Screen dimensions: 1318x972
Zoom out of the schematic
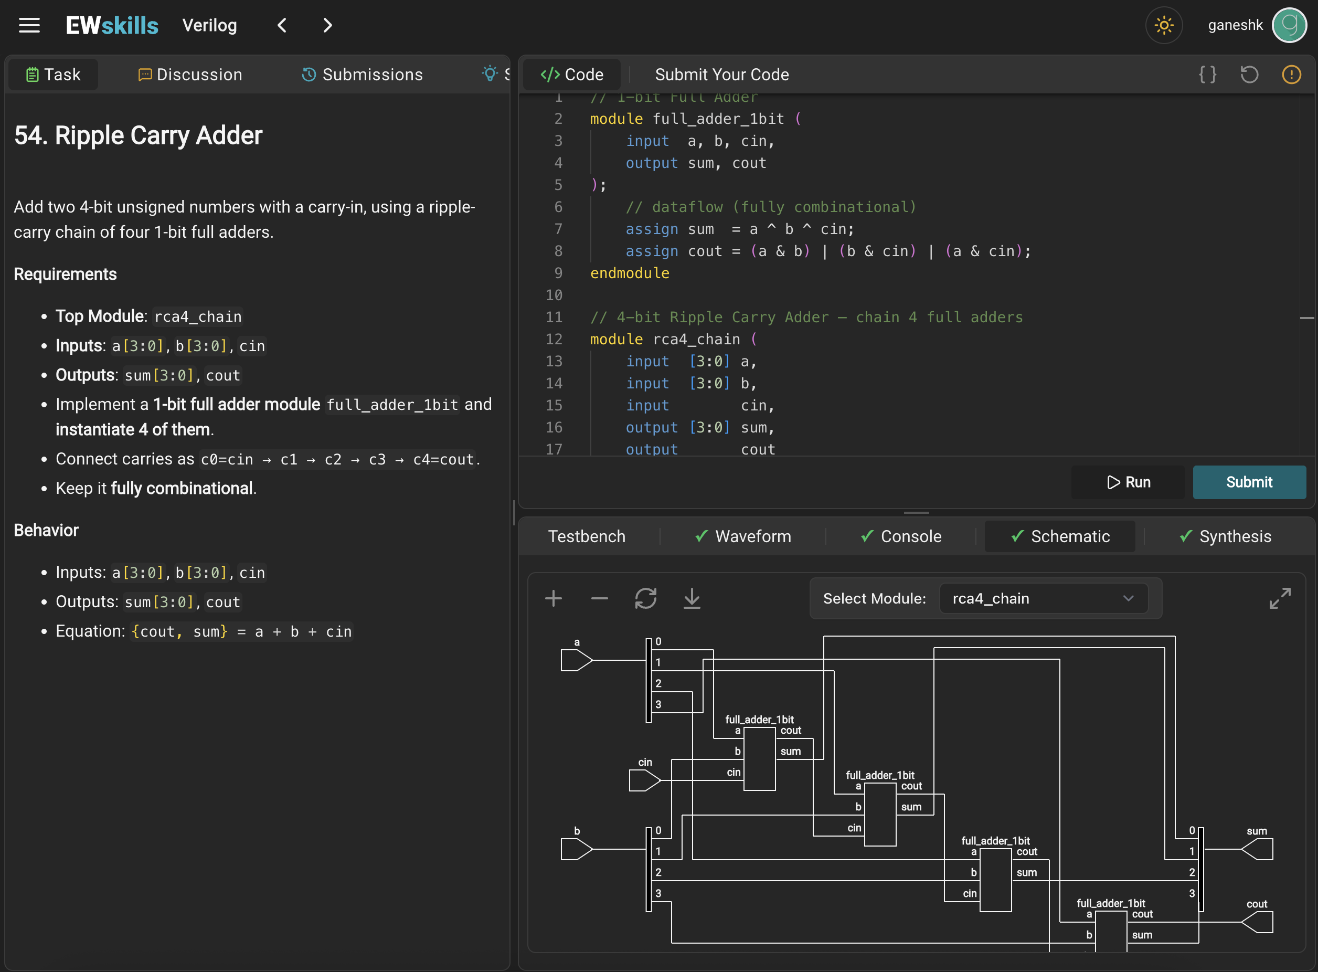599,599
